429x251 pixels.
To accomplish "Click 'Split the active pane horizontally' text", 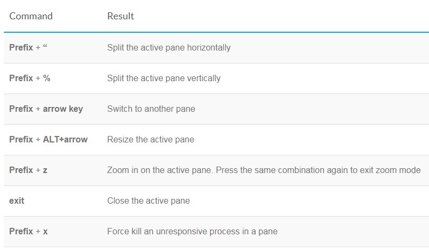I will click(169, 47).
